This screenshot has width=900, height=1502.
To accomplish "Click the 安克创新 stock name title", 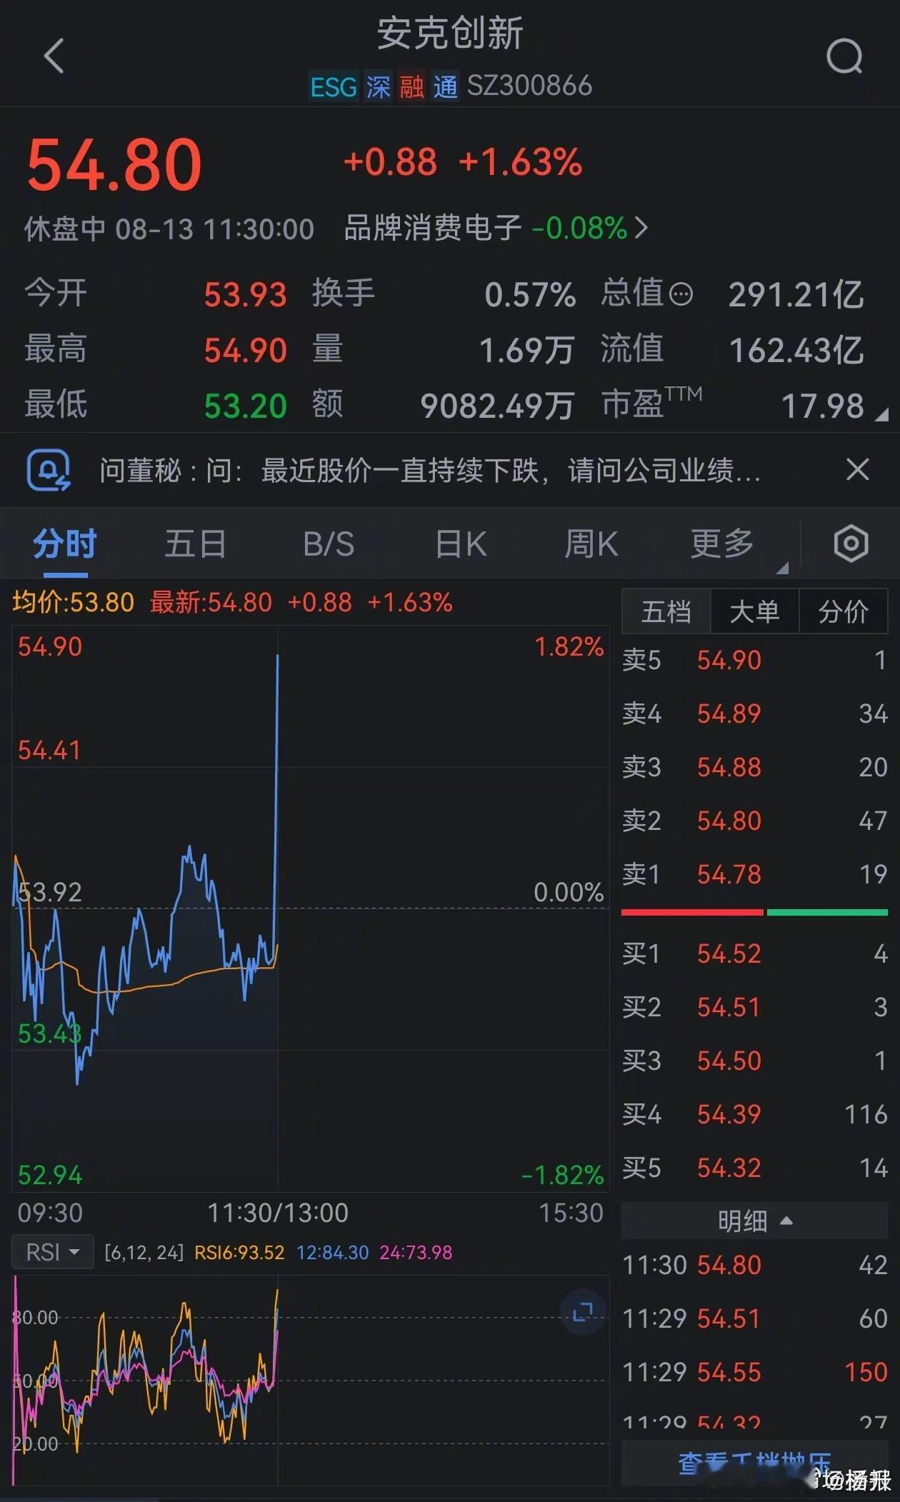I will tap(450, 34).
